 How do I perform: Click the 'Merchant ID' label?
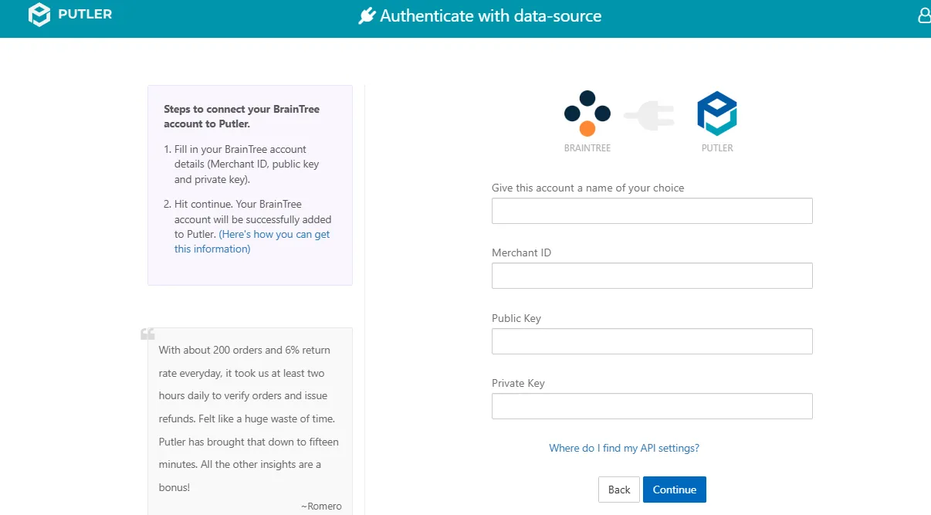tap(522, 252)
